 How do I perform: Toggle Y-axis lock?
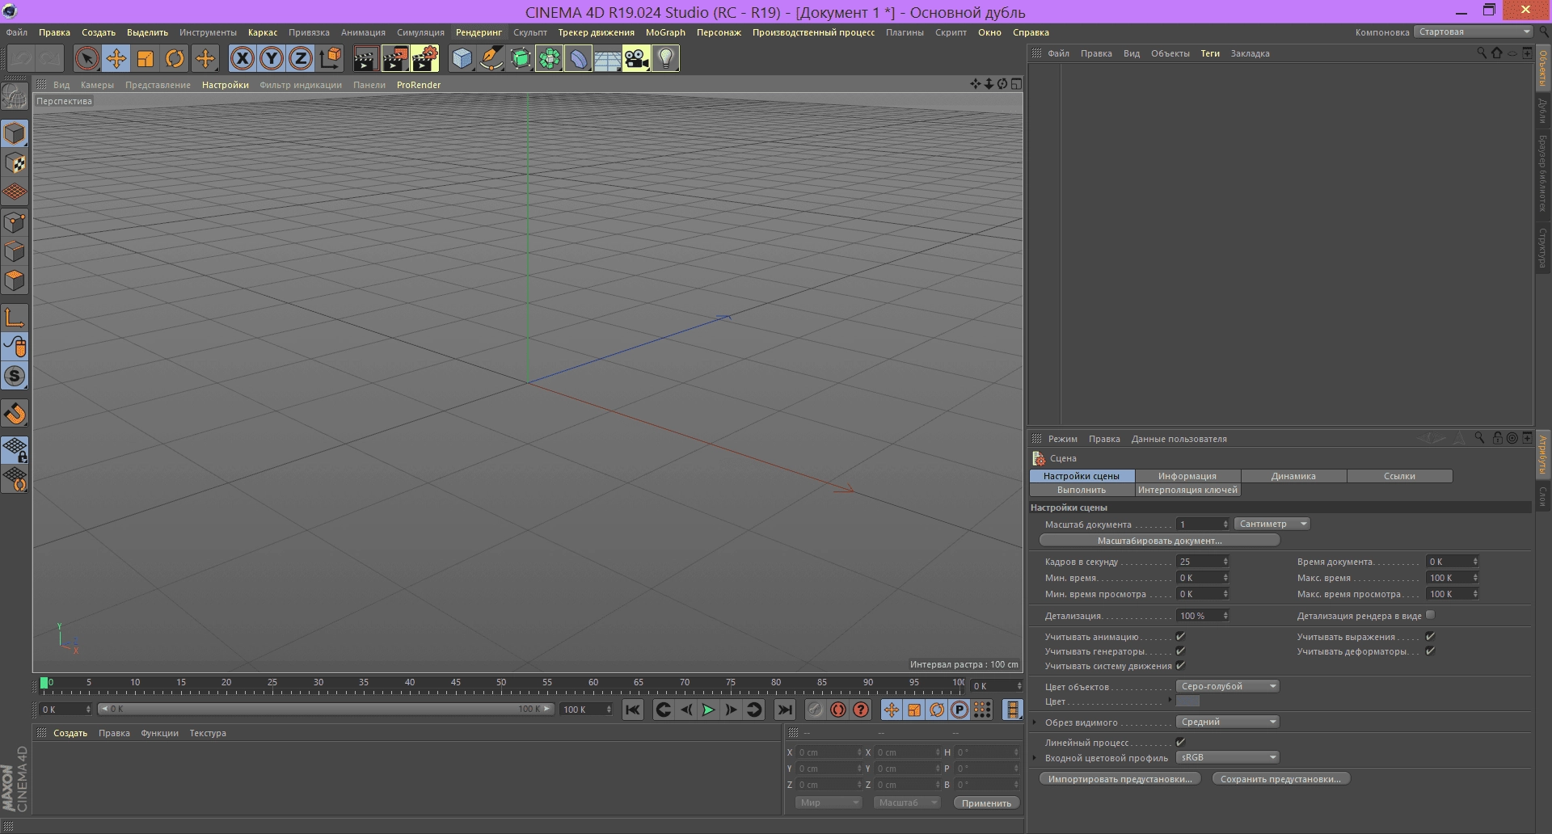[x=272, y=58]
